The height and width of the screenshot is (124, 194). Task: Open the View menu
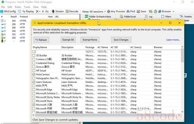click(x=36, y=7)
